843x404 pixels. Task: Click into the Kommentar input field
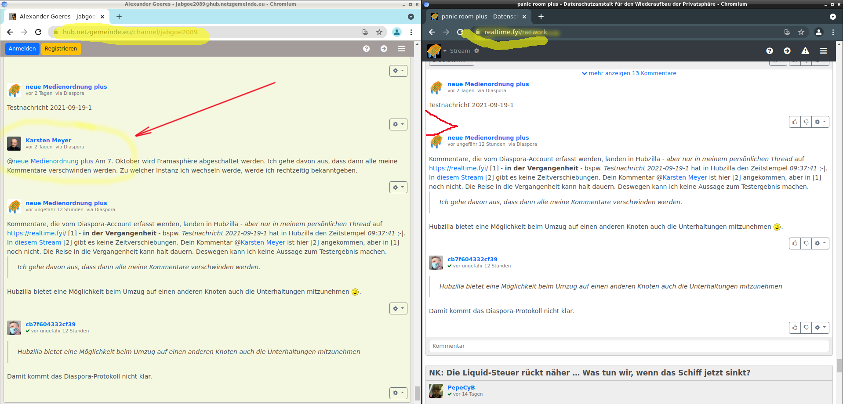tap(629, 346)
